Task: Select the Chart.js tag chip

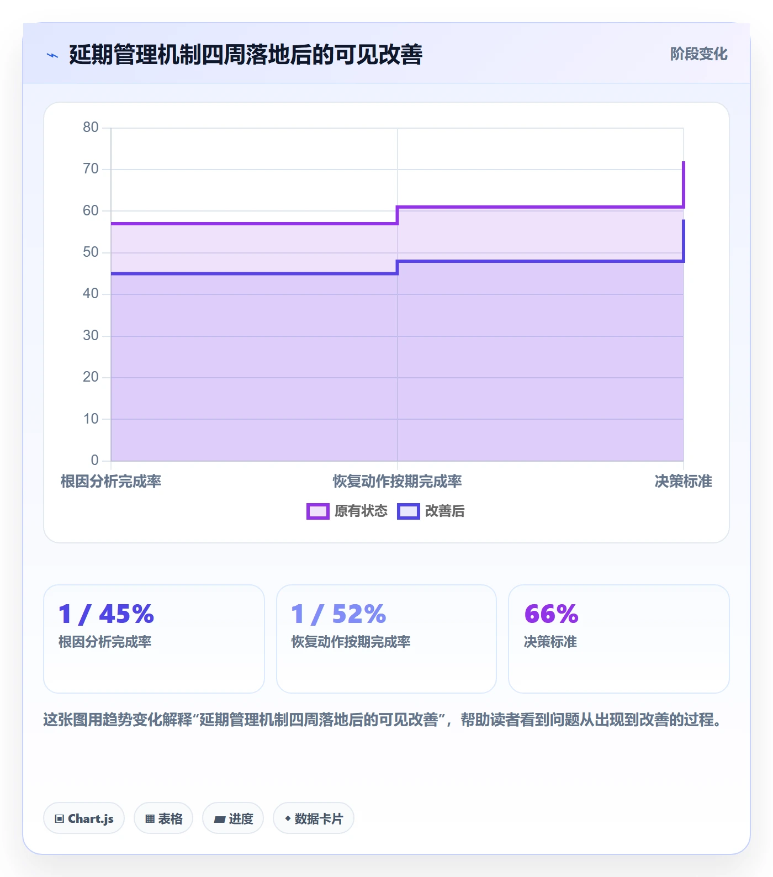Action: coord(84,818)
